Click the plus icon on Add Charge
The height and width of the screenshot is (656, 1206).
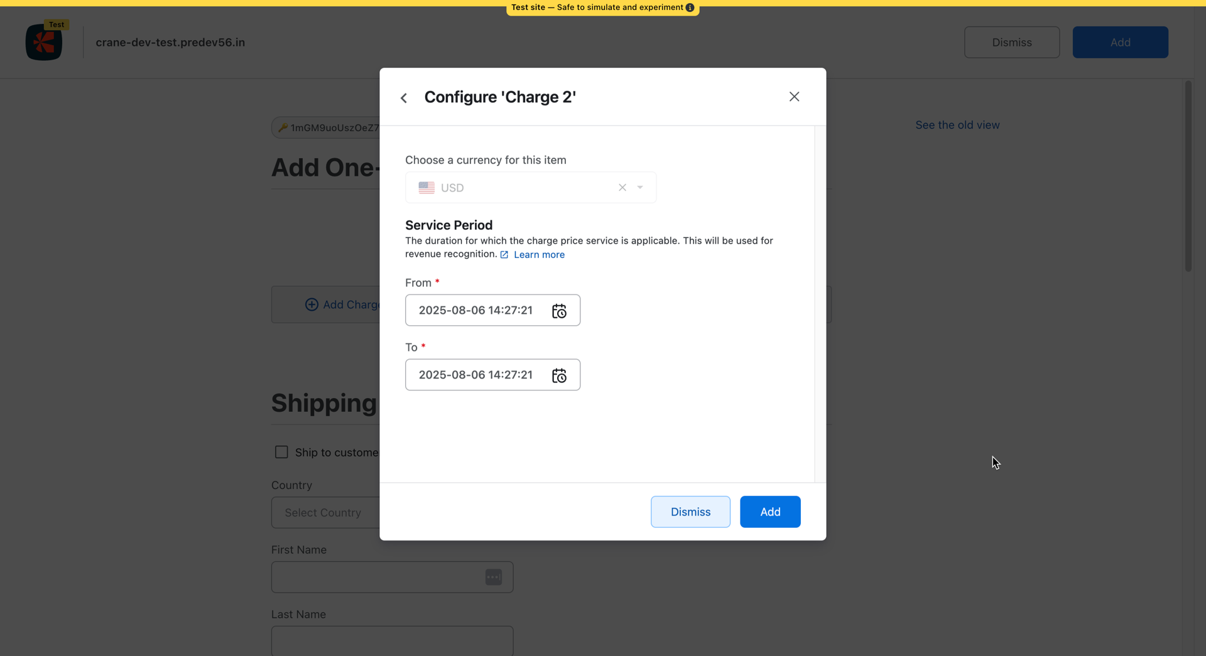312,304
